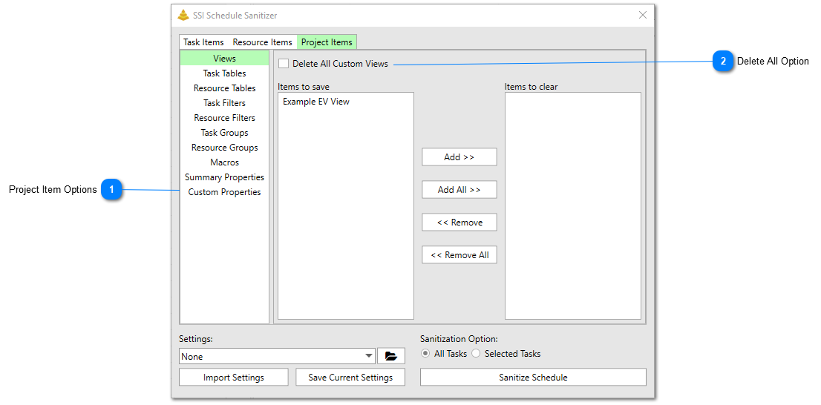Go to Task Groups option
Image resolution: width=821 pixels, height=405 pixels.
tap(225, 132)
